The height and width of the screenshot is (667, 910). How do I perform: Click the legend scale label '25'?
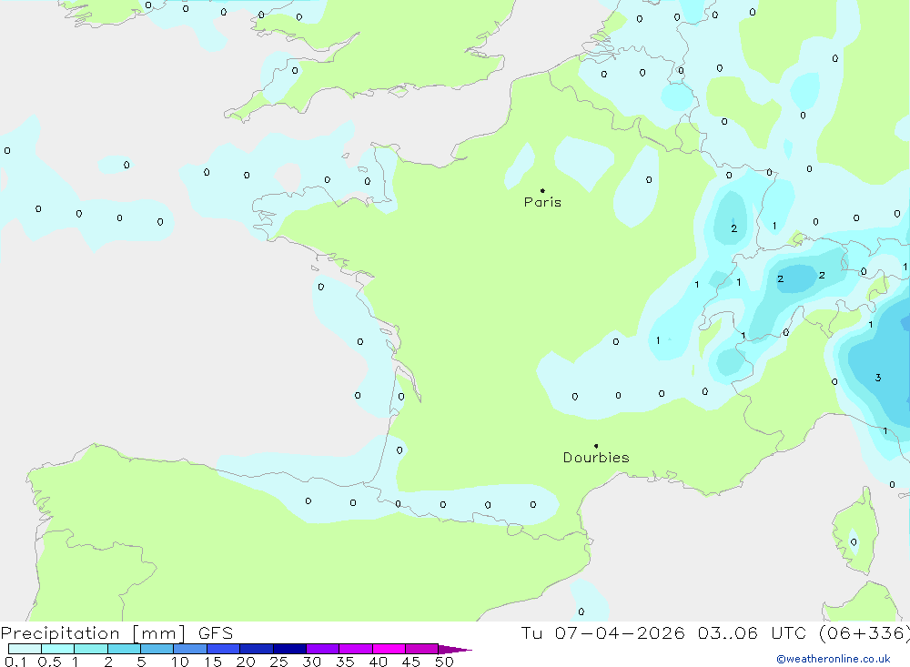tap(278, 662)
